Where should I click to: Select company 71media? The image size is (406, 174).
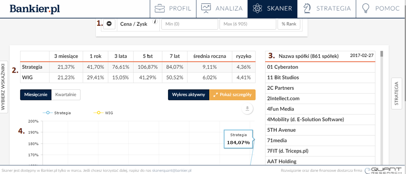click(x=320, y=140)
